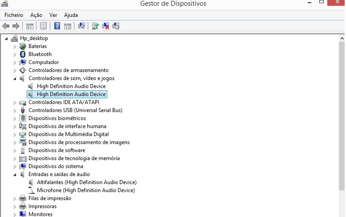Screen dimensions: 346x217
Task: Click the Controladores IDE ATA/ATAPI icon
Action: coord(23,102)
